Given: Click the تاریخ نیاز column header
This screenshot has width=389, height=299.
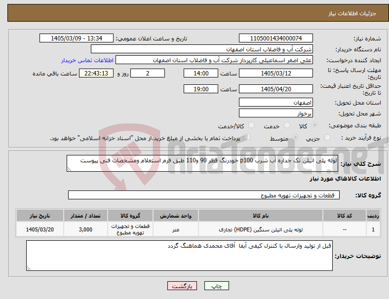Looking at the screenshot, I should click(40, 216).
